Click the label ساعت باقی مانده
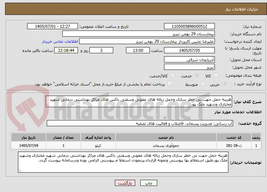This screenshot has width=267, height=192. (38, 51)
